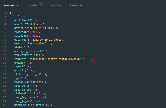Select the "impact" key
166x108 pixels.
[x=19, y=67]
